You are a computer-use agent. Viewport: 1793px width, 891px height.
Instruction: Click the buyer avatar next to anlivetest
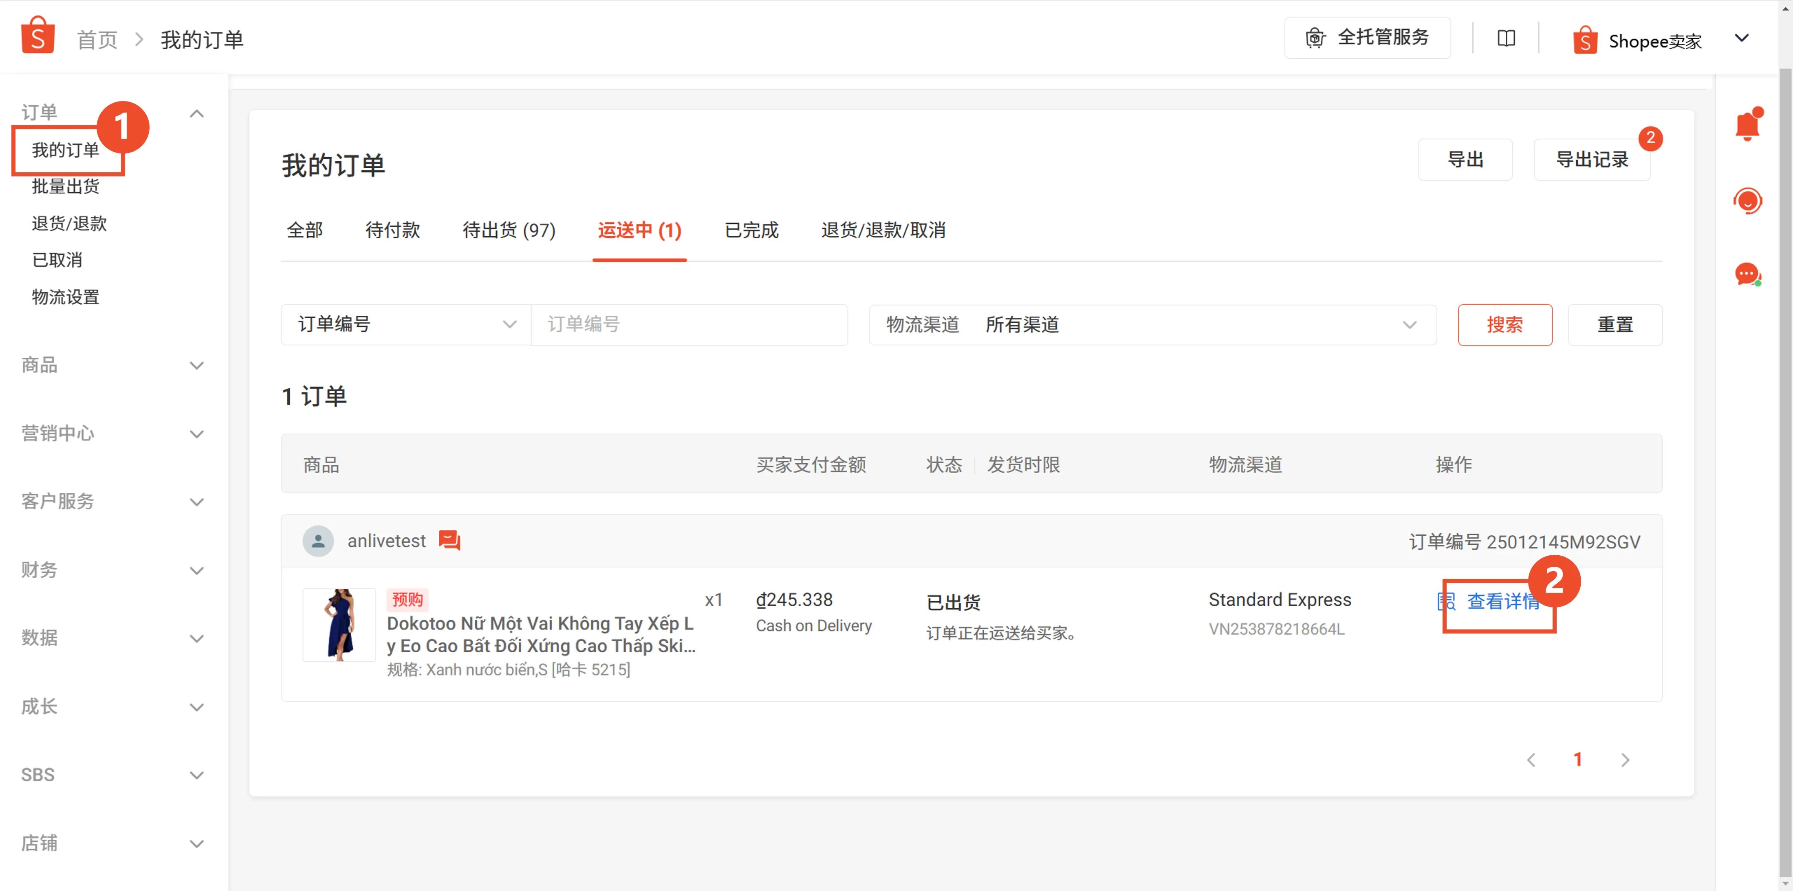click(318, 540)
